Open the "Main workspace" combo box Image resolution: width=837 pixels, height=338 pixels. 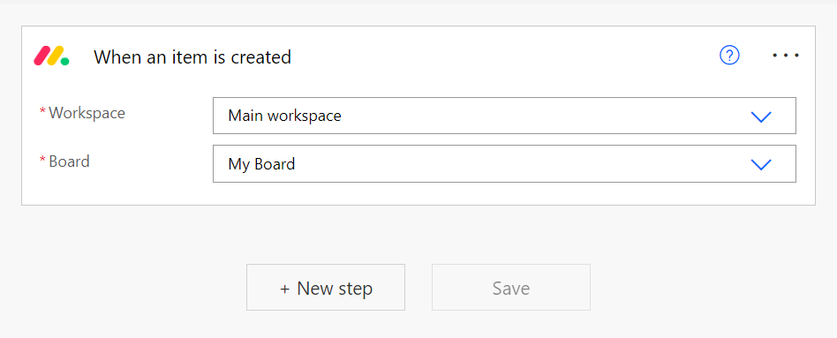pyautogui.click(x=504, y=116)
